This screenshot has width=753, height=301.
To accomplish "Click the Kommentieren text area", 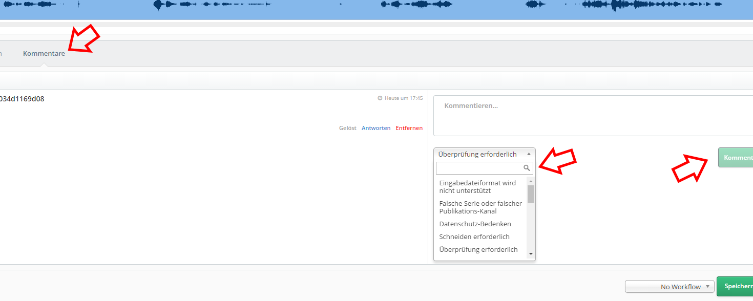I will click(x=589, y=116).
